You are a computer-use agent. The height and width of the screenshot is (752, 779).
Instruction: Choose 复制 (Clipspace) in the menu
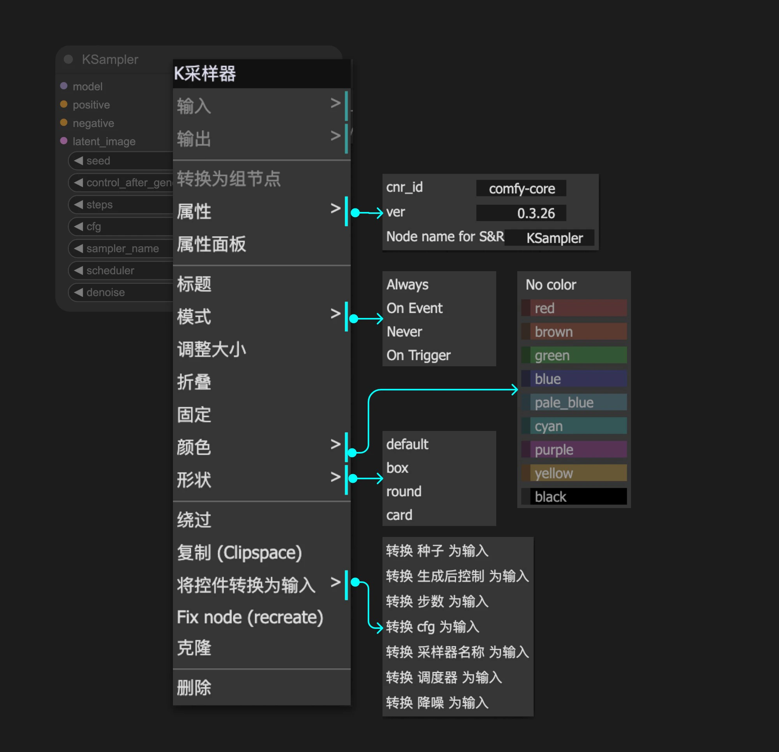coord(239,553)
